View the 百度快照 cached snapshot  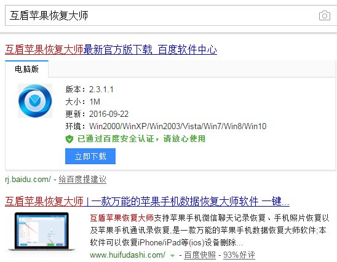pyautogui.click(x=200, y=255)
